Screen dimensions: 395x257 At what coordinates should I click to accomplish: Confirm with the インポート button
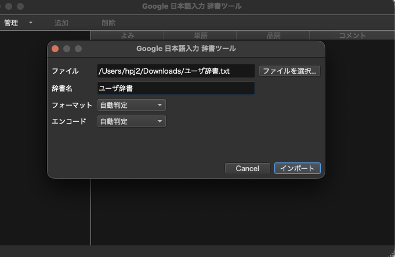click(297, 168)
